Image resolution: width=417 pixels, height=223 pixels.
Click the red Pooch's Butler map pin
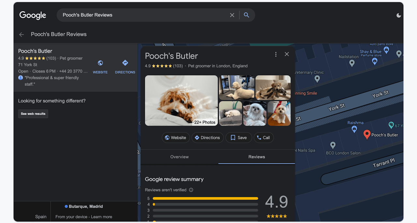coord(367,134)
